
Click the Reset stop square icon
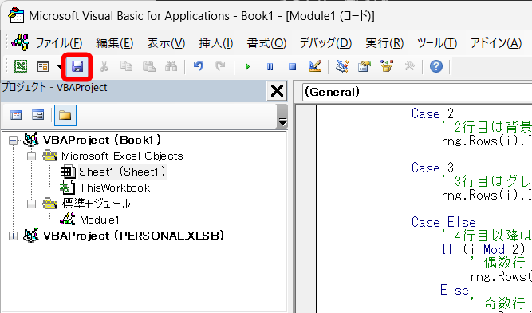tap(292, 66)
